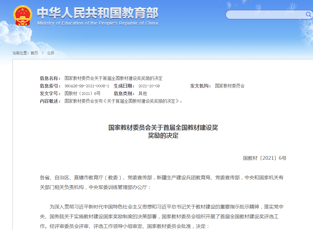313x230 pixels.
Task: Click the 国教材〔2021〕6号 value in metadata
Action: coord(82,93)
